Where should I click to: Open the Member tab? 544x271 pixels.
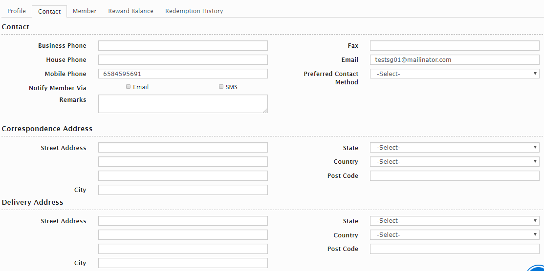tap(85, 11)
